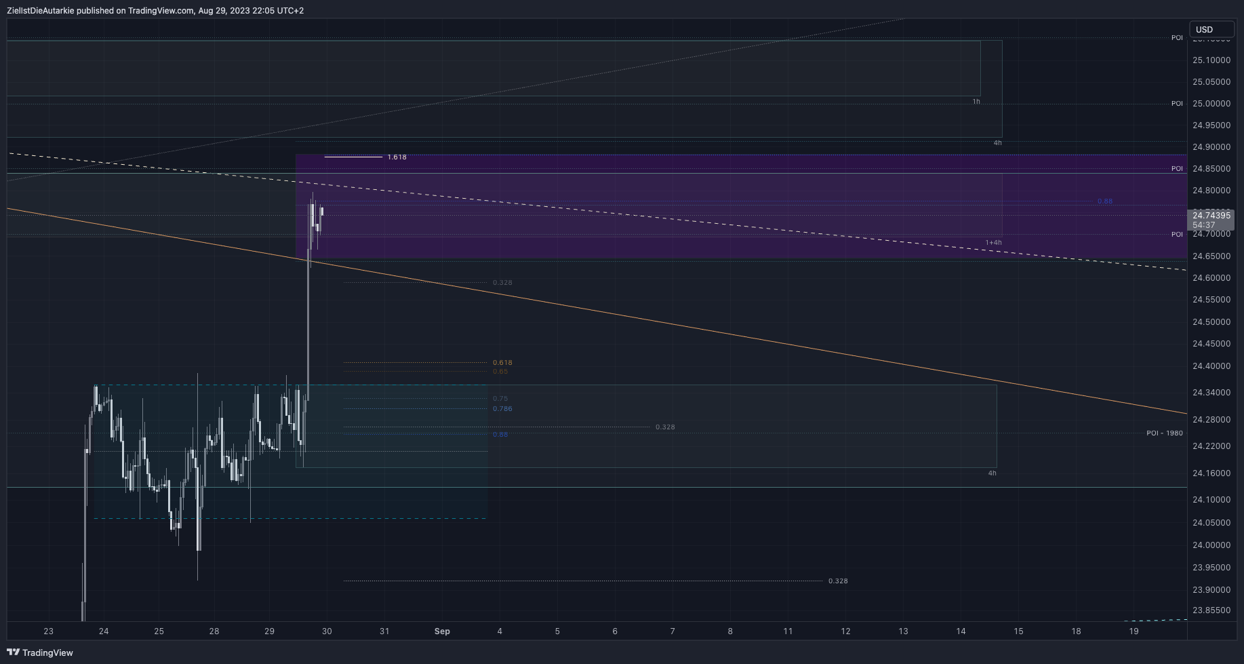Click the 24.45000 price axis label
The image size is (1244, 664).
click(x=1211, y=344)
